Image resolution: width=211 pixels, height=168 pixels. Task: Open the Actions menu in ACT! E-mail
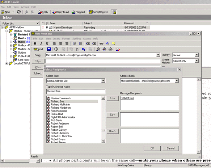25,7
